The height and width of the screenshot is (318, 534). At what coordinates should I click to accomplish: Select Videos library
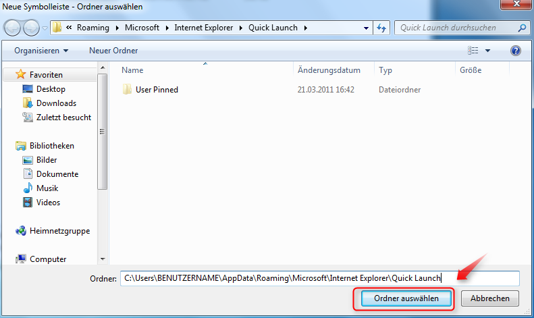48,203
